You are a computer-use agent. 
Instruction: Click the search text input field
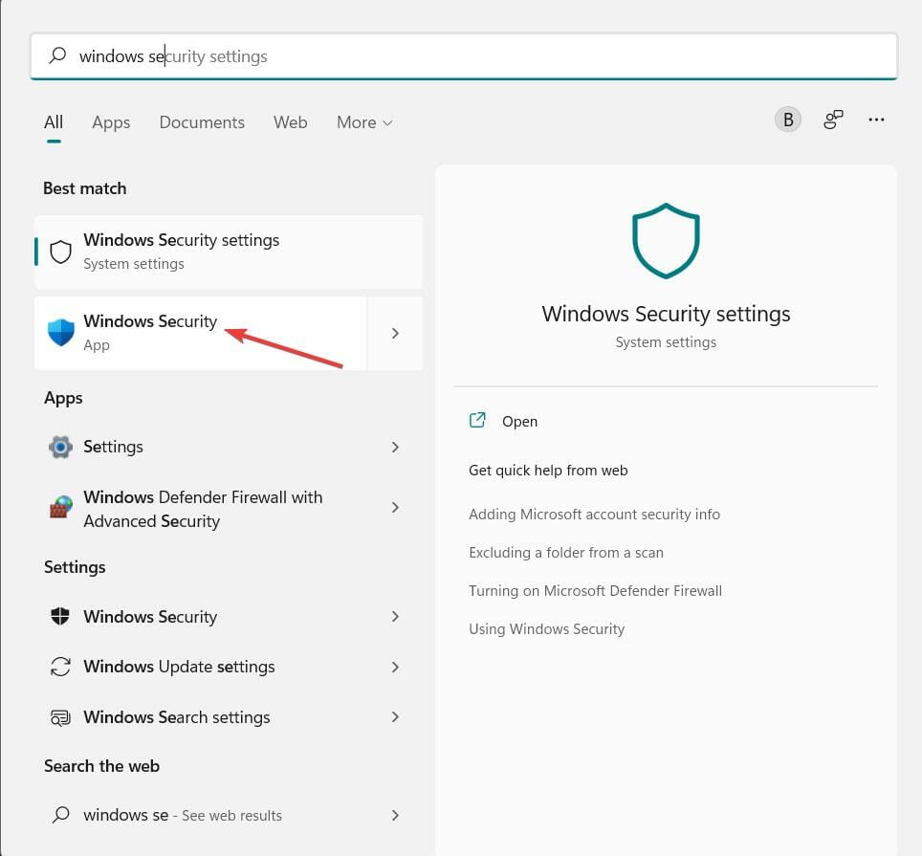463,55
